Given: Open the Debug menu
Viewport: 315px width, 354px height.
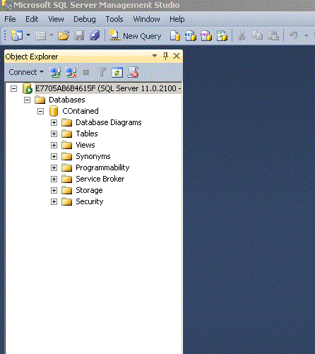Looking at the screenshot, I should click(x=85, y=19).
